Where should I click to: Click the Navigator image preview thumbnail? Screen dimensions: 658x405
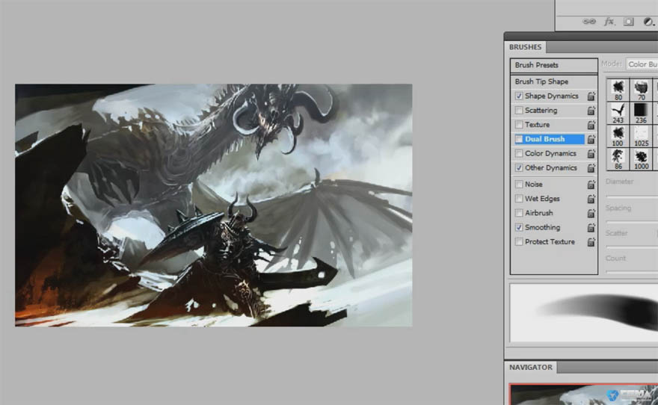pyautogui.click(x=584, y=394)
